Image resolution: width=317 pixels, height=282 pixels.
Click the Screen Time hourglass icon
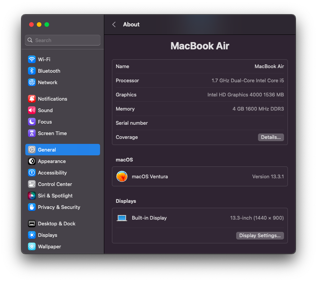(x=32, y=133)
